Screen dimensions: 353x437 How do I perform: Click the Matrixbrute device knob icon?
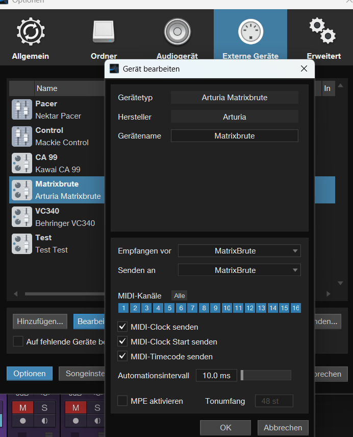(x=22, y=190)
